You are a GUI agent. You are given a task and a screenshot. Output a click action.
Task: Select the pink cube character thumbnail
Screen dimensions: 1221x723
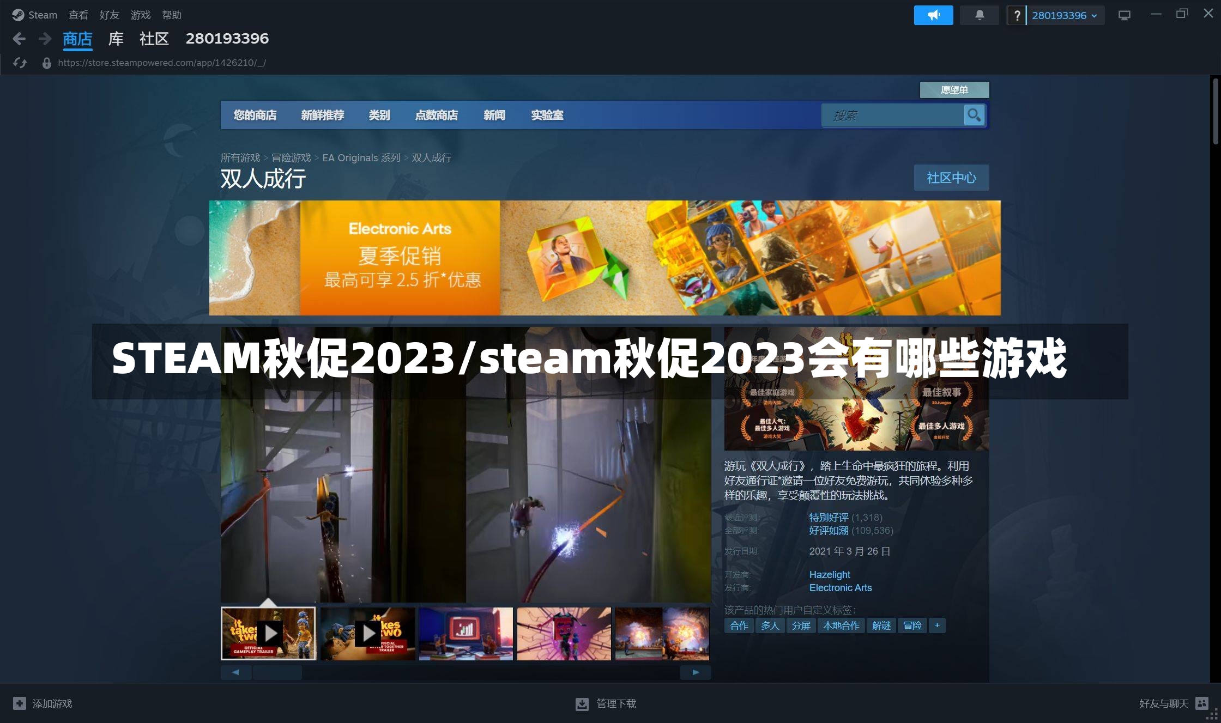click(x=564, y=634)
